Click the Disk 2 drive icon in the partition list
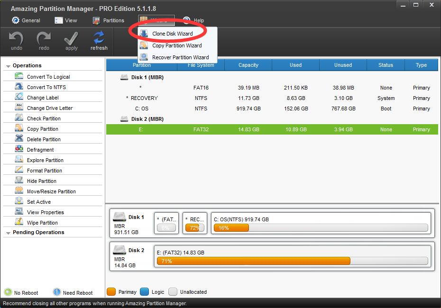Image resolution: width=441 pixels, height=308 pixels. pyautogui.click(x=124, y=118)
